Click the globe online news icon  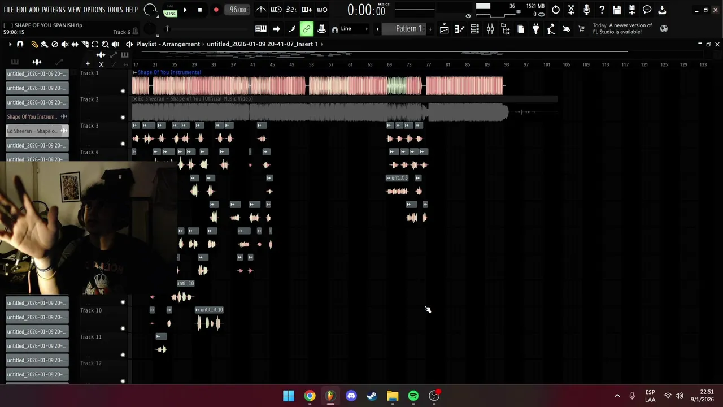pyautogui.click(x=664, y=29)
